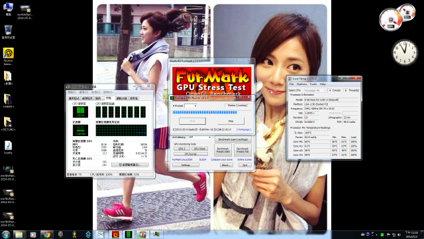Click the analog clock desktop gadget
Viewport: 424px width, 239px height.
coord(405,52)
